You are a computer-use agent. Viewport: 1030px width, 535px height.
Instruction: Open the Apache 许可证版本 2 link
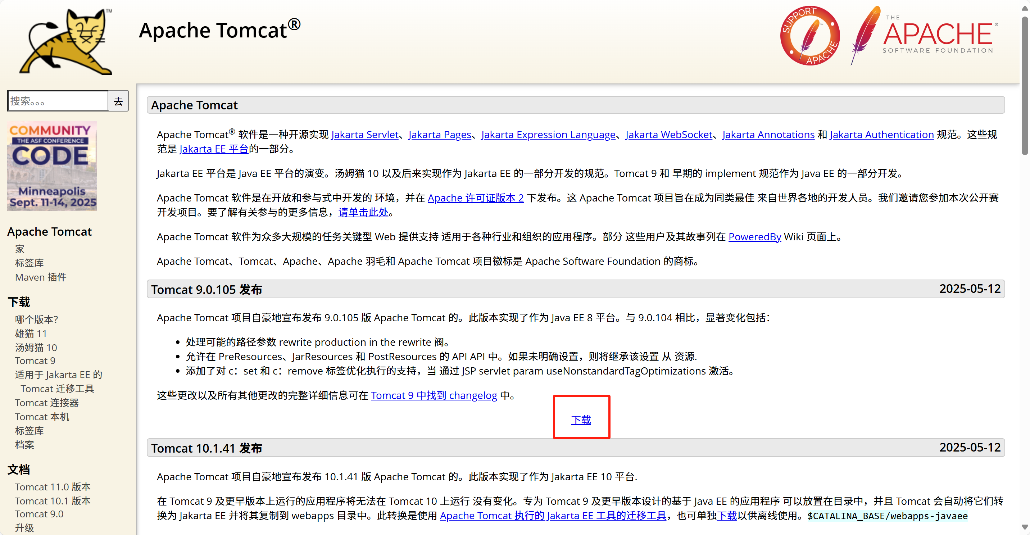(x=475, y=198)
